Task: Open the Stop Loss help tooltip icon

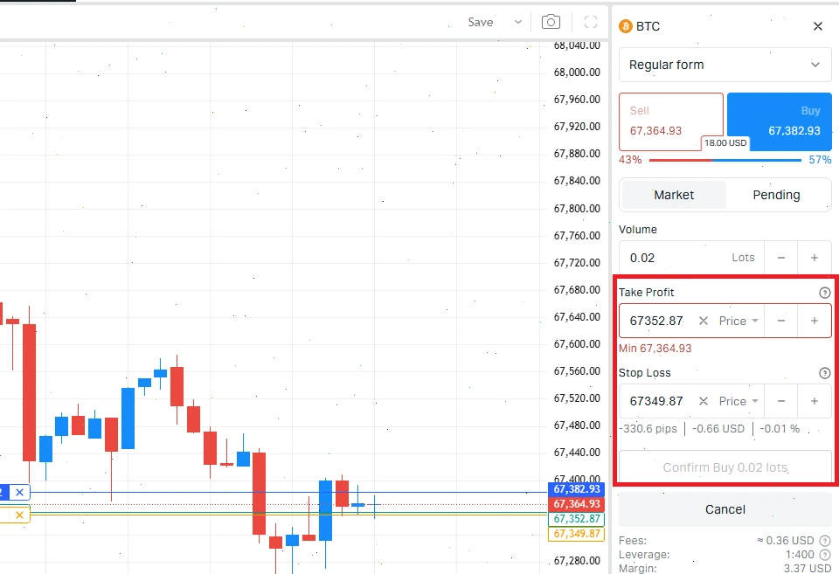Action: pos(824,373)
